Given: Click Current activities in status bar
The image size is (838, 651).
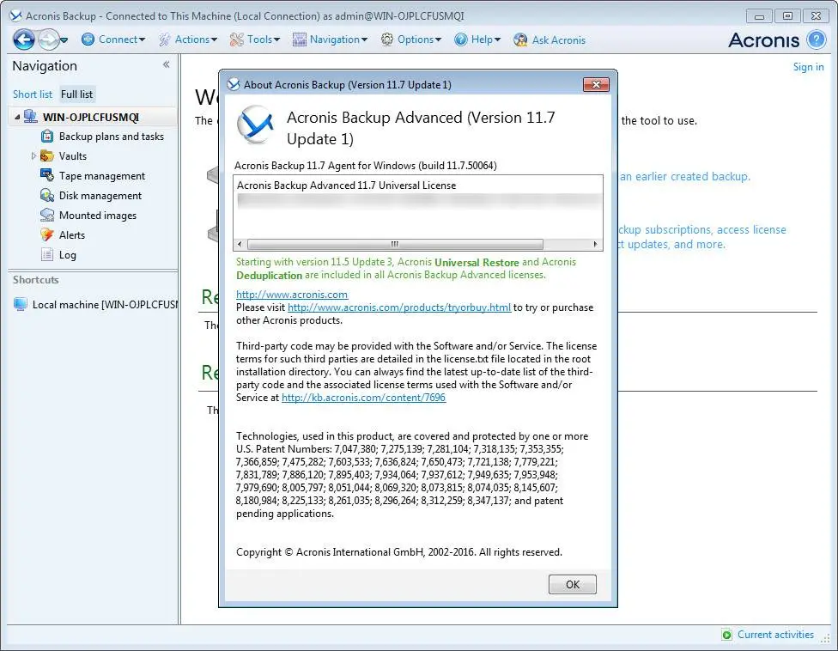Looking at the screenshot, I should [x=775, y=635].
